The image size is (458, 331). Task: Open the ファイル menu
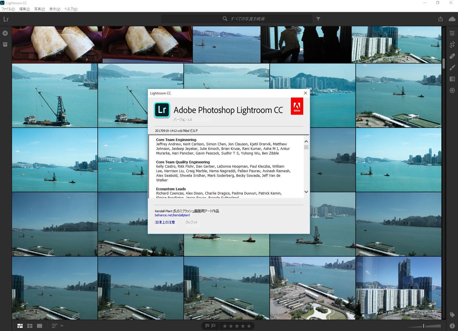8,9
